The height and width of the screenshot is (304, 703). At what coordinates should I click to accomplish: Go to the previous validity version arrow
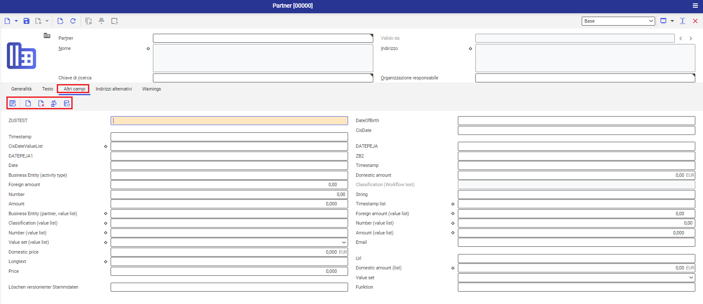681,38
